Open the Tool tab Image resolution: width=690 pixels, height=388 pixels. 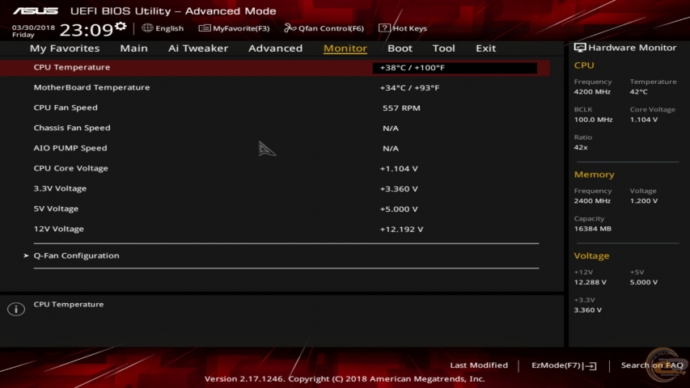443,48
